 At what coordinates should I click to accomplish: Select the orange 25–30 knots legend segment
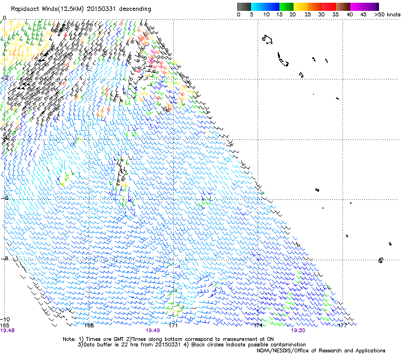[x=315, y=7]
